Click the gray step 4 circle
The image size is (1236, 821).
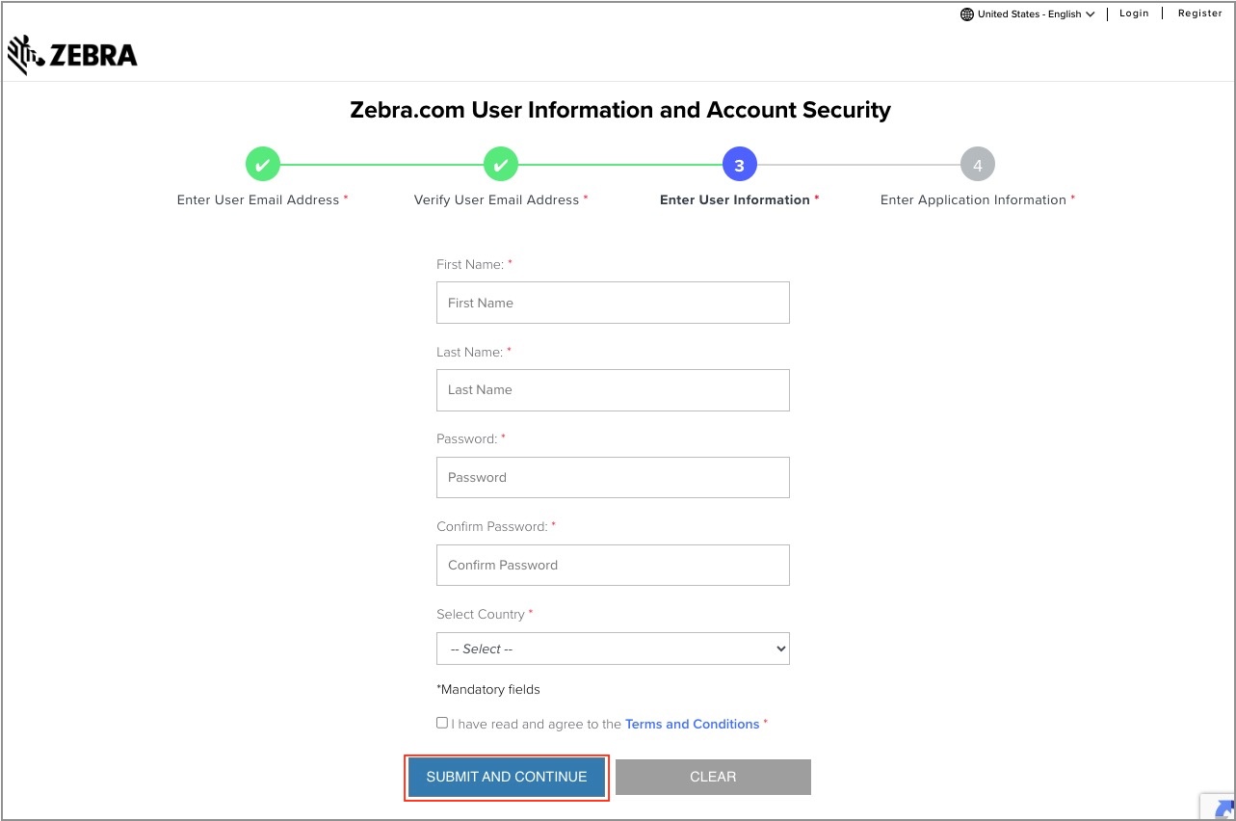[977, 165]
